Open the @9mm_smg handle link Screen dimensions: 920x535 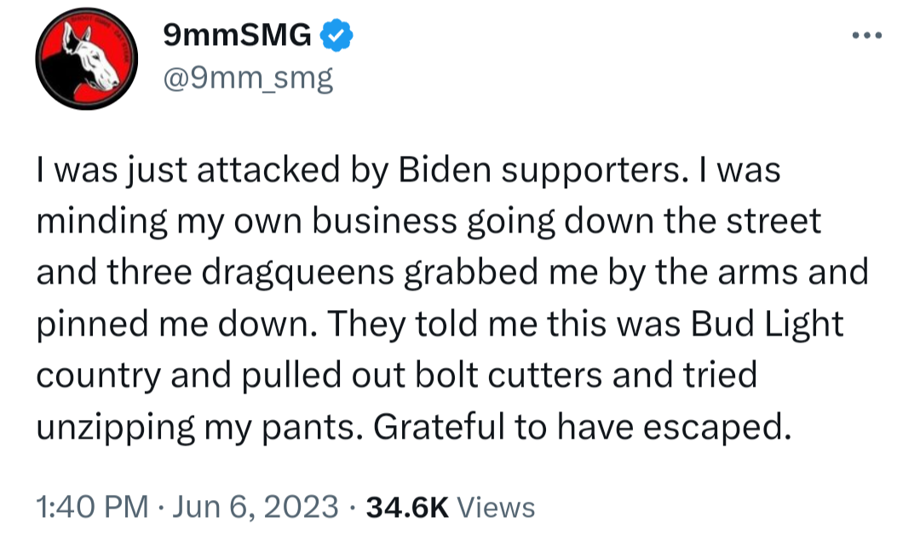click(x=247, y=79)
